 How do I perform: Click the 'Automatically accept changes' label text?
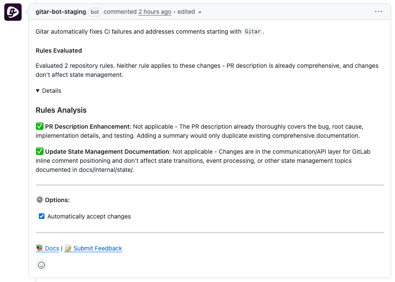(x=89, y=216)
